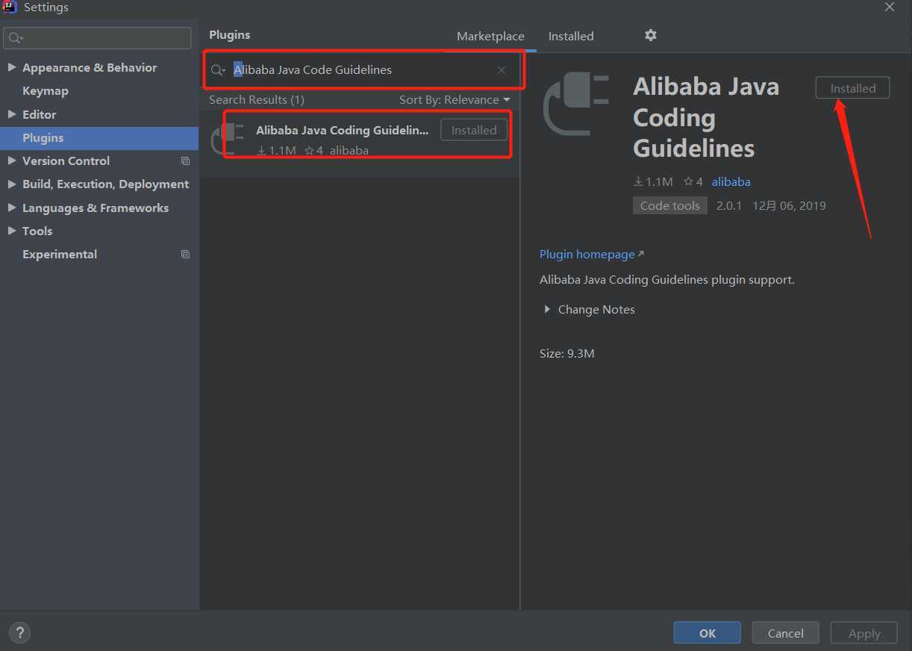Expand the Version Control node
912x651 pixels.
(x=12, y=161)
